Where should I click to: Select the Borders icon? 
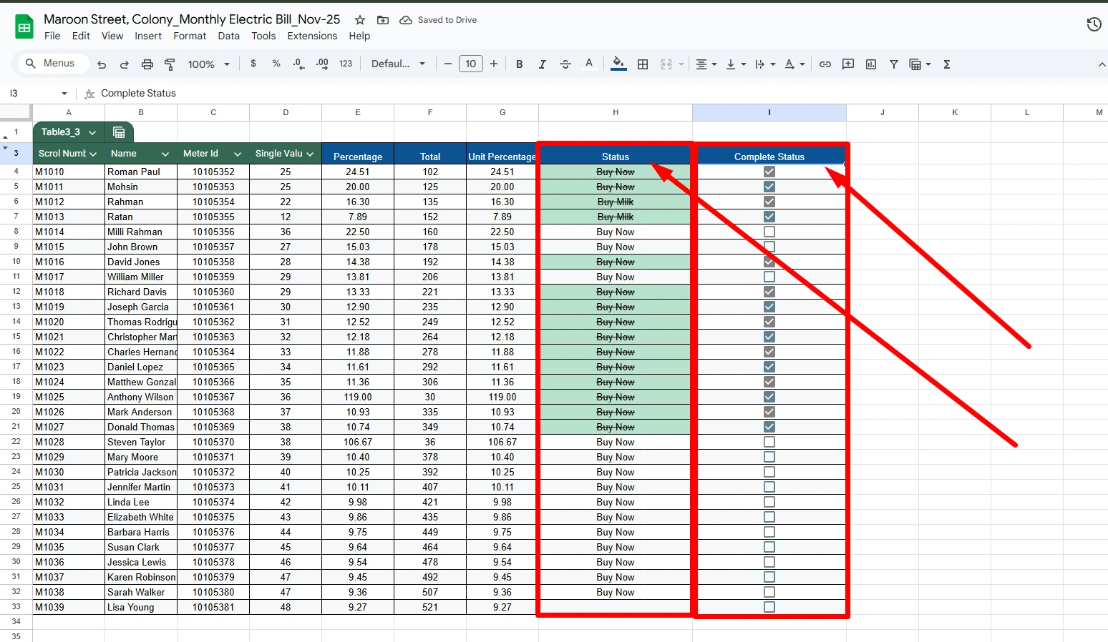point(642,64)
